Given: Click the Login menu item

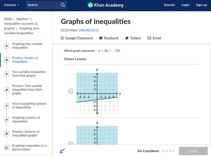Looking at the screenshot, I should click(x=185, y=5).
